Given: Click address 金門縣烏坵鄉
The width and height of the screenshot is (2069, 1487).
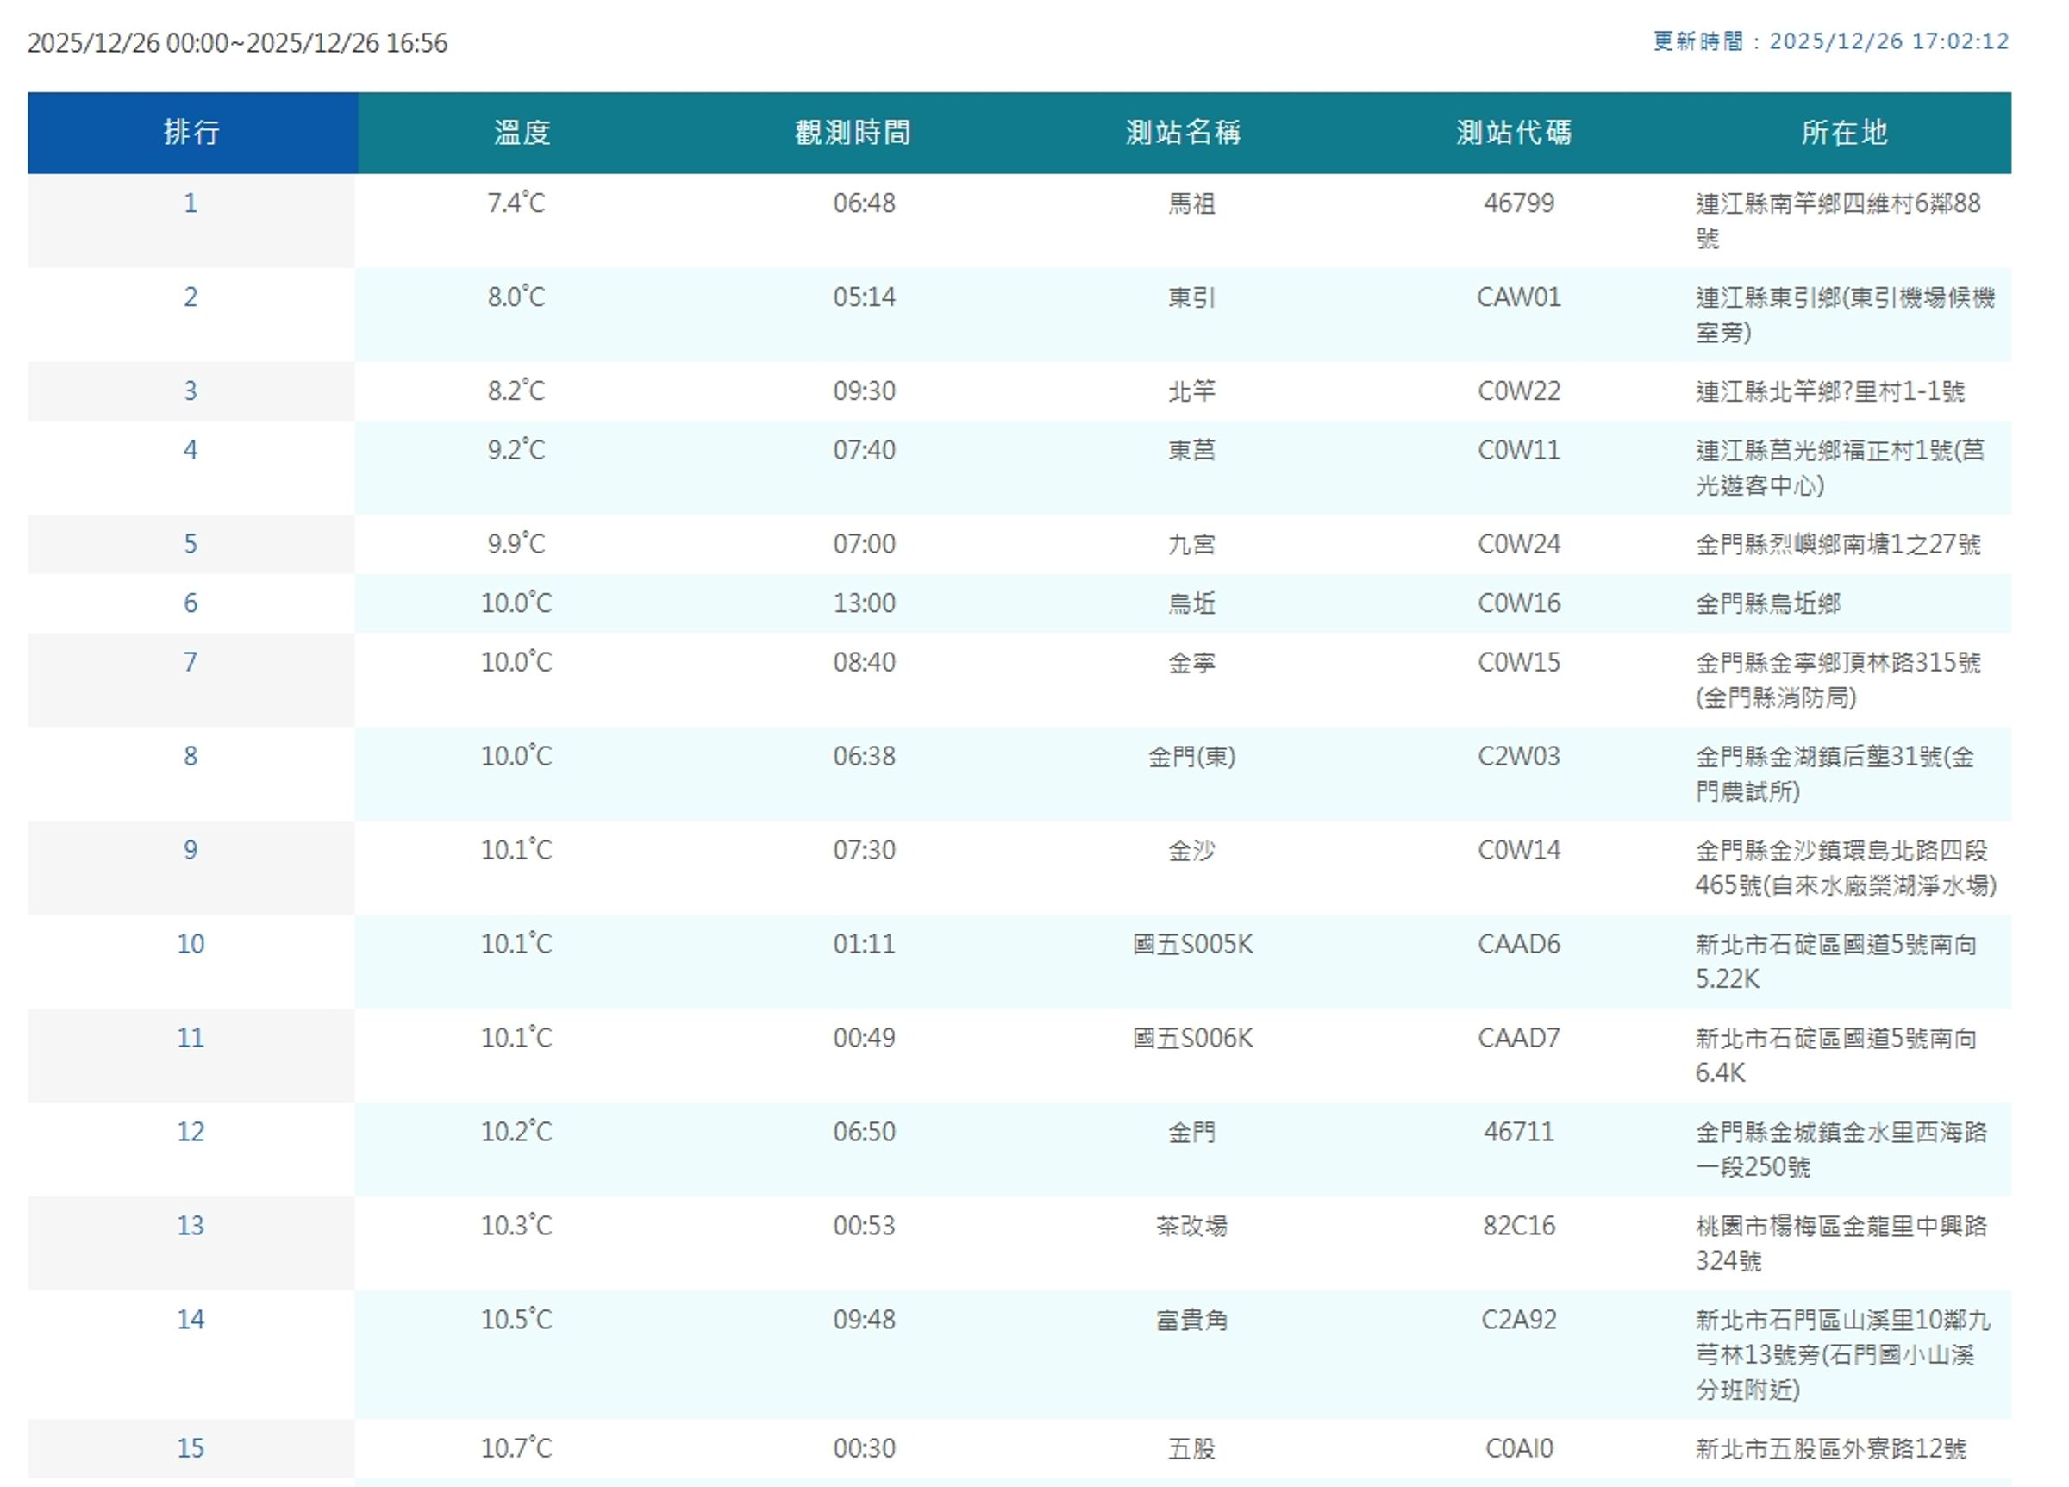Looking at the screenshot, I should (x=1768, y=604).
